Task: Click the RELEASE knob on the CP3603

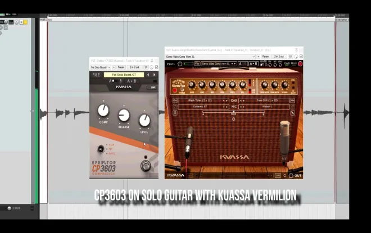Action: tap(124, 115)
